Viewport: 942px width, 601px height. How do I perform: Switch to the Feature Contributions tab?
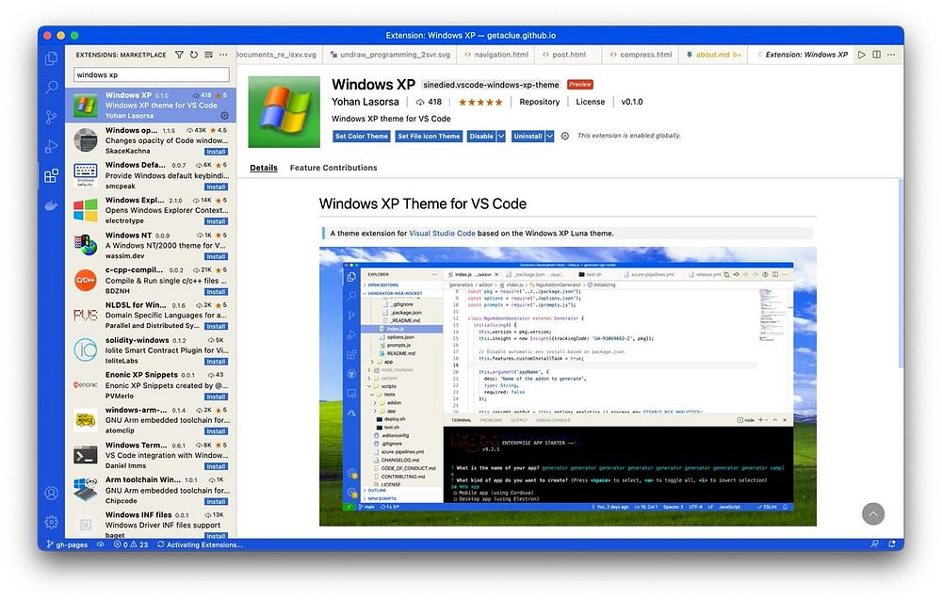pyautogui.click(x=333, y=168)
